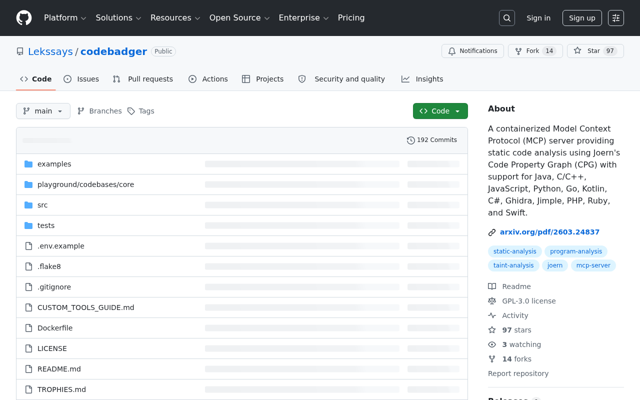This screenshot has width=640, height=400.
Task: Click the book icon next to Readme
Action: tap(492, 286)
